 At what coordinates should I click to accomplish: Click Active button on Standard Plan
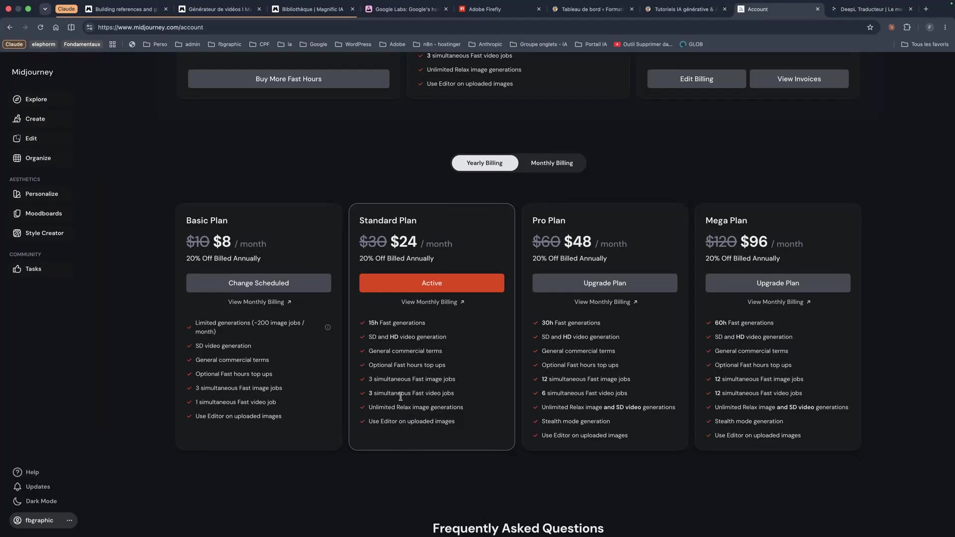click(432, 283)
